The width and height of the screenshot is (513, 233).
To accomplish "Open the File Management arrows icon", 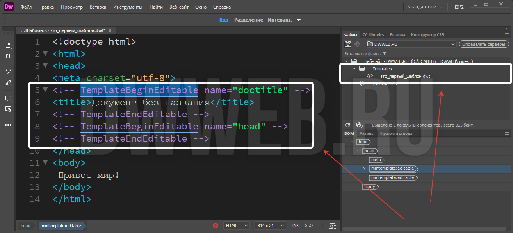I will (x=8, y=56).
